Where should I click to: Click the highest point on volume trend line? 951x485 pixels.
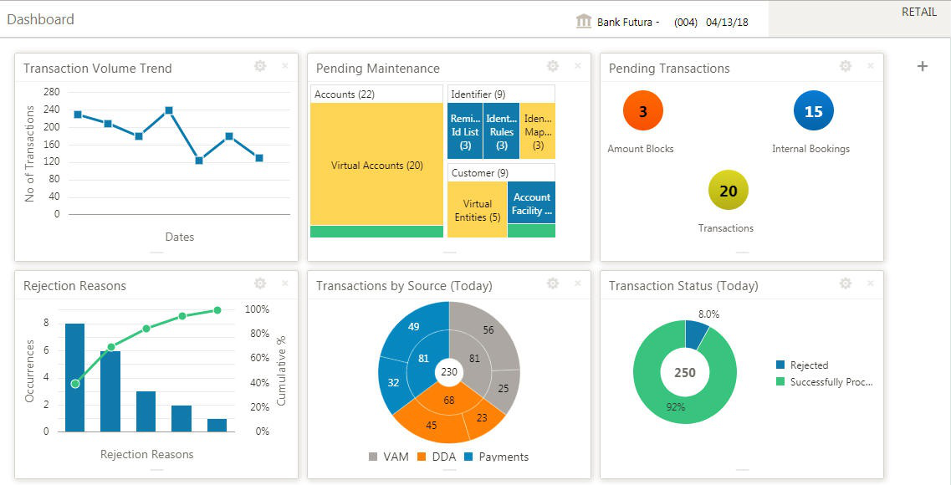coord(169,110)
